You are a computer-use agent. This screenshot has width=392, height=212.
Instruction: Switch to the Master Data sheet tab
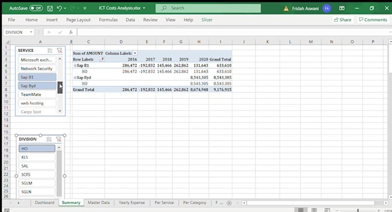click(x=99, y=203)
